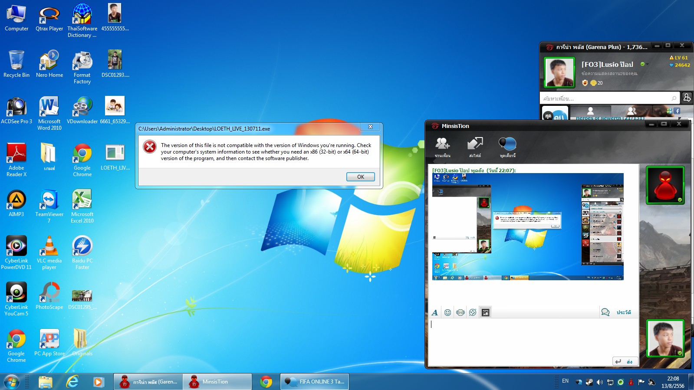Switch to FIFA ONLINE 3 taskbar button
This screenshot has width=694, height=390.
tap(315, 382)
